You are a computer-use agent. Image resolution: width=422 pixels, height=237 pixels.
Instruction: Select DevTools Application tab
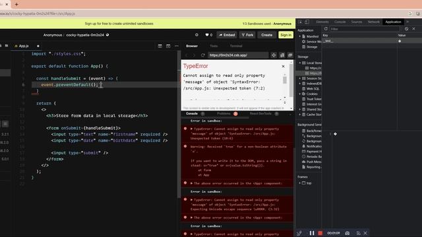pyautogui.click(x=393, y=22)
